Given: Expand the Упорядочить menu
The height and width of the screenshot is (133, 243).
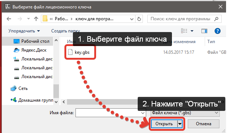Looking at the screenshot, I should click(24, 31).
